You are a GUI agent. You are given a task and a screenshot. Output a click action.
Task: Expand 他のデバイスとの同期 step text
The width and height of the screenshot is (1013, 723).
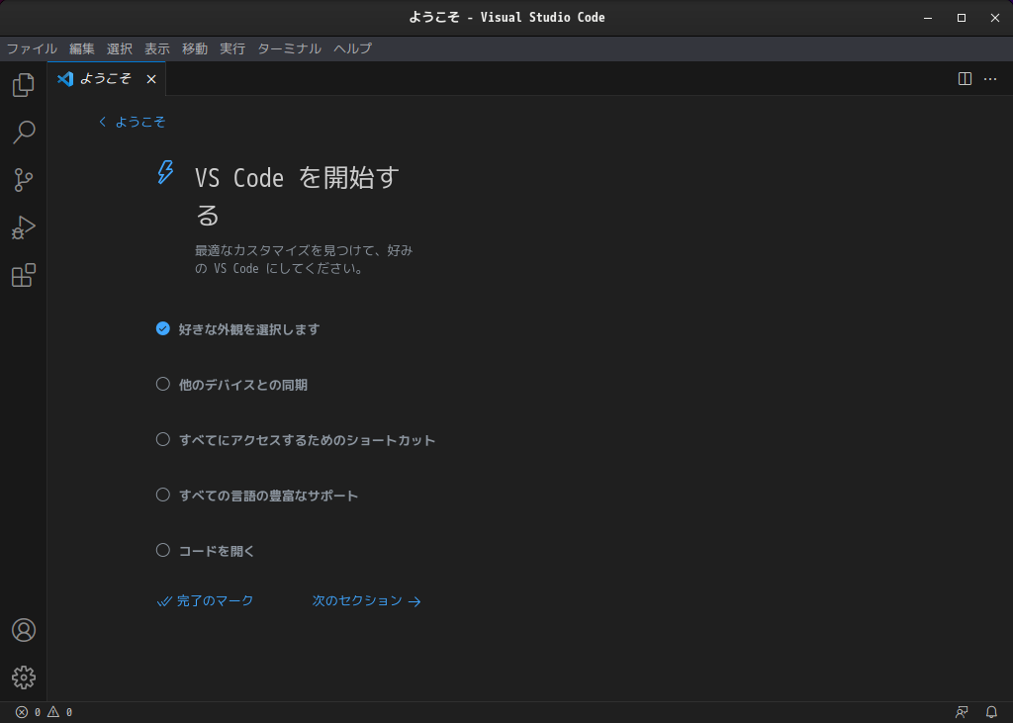[243, 385]
